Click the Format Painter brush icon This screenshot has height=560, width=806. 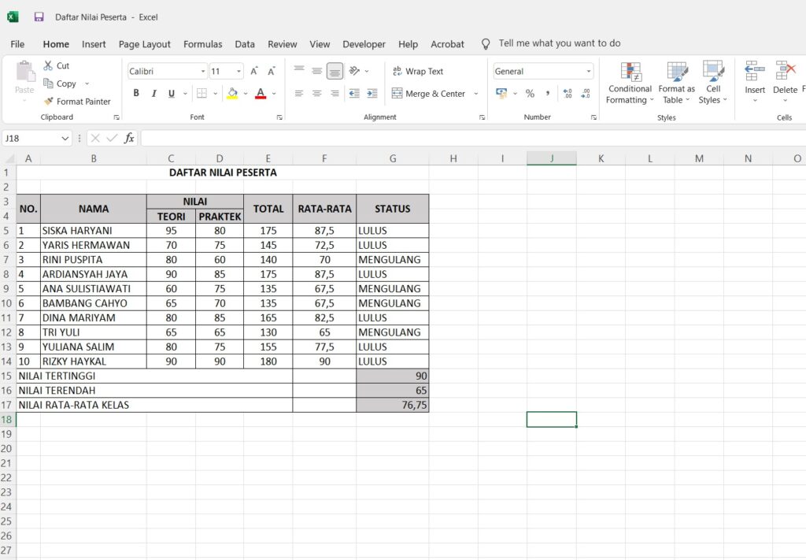(48, 102)
